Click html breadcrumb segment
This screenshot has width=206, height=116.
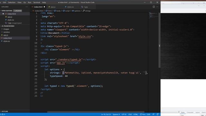tap(50, 11)
